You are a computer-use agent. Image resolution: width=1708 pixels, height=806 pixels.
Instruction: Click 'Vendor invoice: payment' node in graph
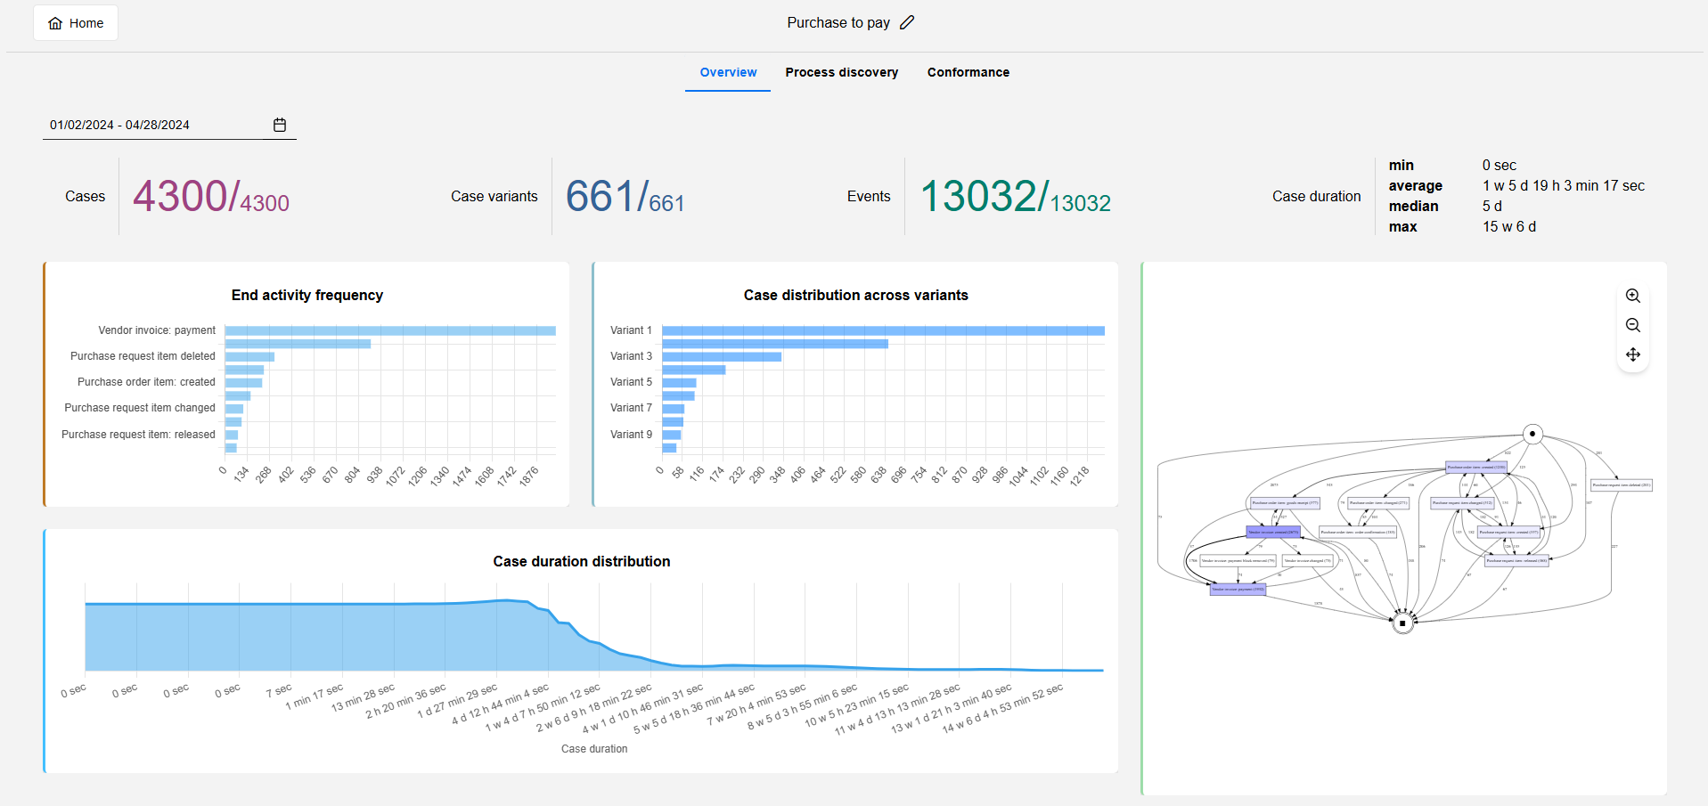pyautogui.click(x=1237, y=589)
